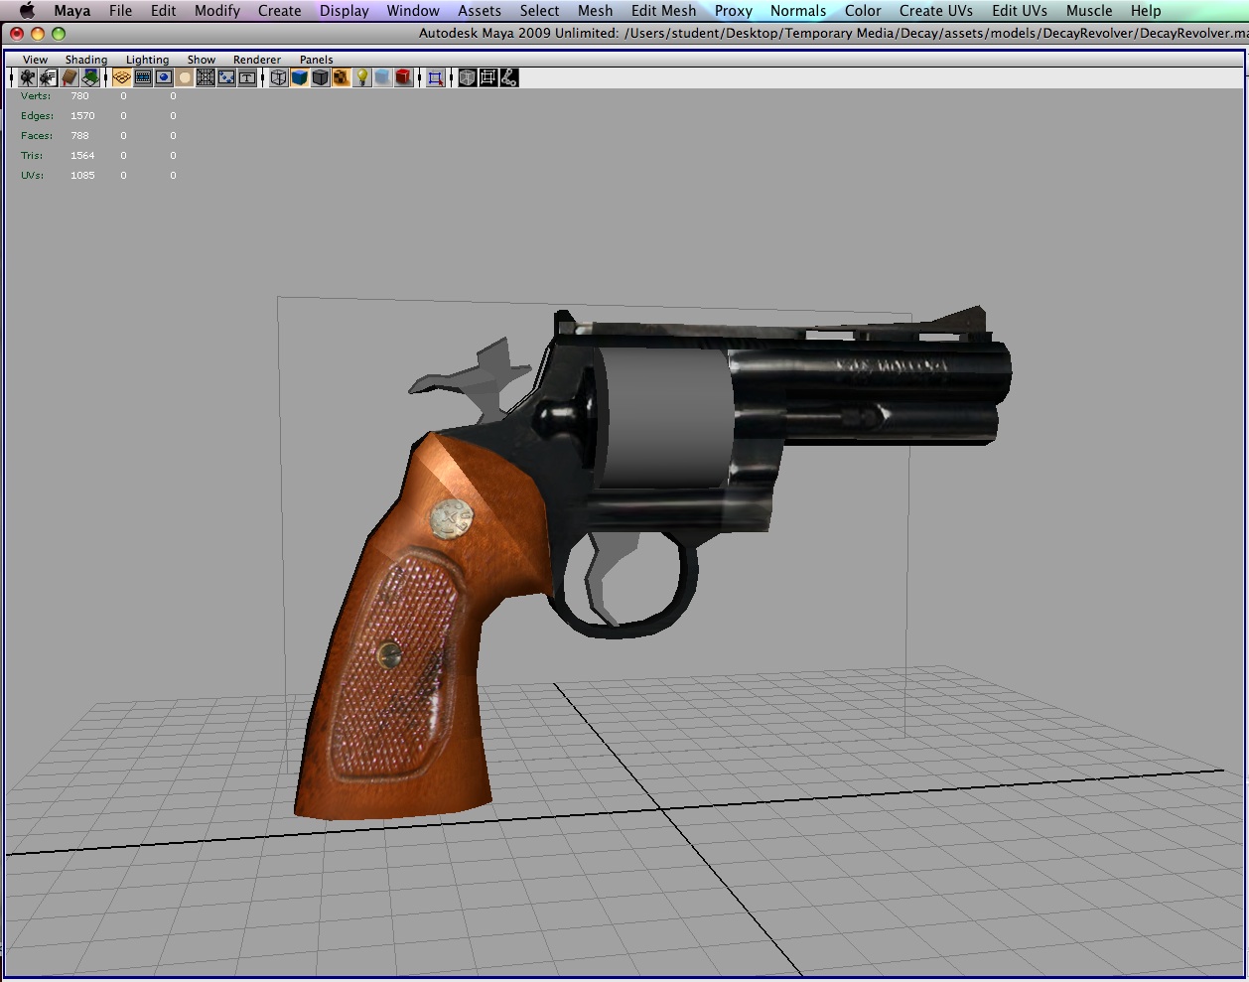
Task: Click the Isolate Select icon
Action: click(435, 77)
